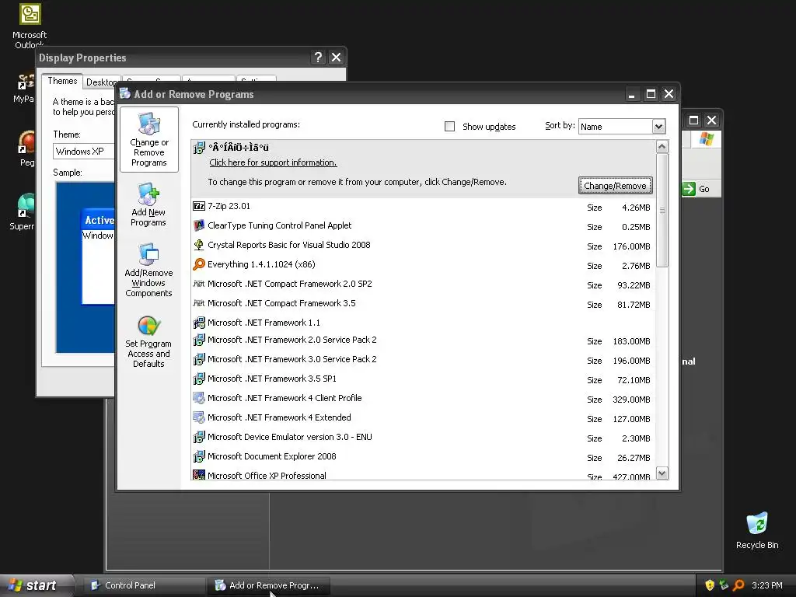Viewport: 796px width, 597px height.
Task: Click the Sample theme preview in Display Properties
Action: point(86,267)
